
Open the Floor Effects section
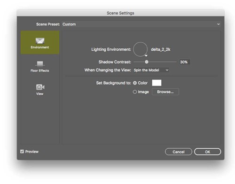(x=40, y=66)
